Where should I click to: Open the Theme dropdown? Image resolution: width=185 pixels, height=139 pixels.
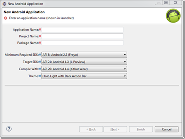coord(84,76)
